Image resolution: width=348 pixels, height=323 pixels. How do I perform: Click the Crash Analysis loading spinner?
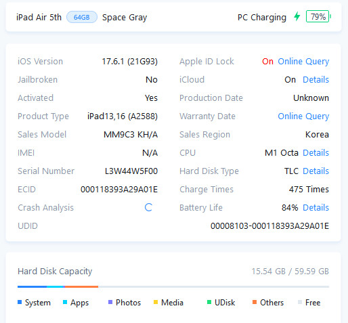[148, 207]
